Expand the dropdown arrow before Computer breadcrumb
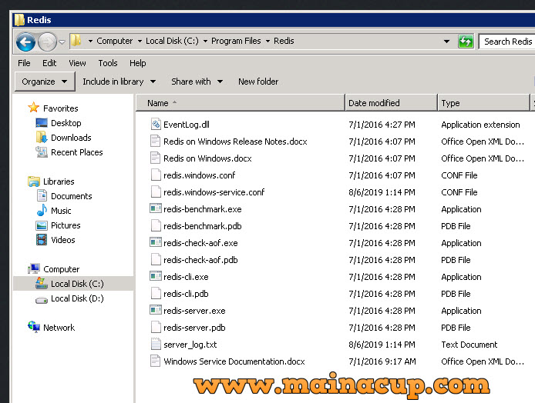This screenshot has height=403, width=535. click(x=90, y=42)
